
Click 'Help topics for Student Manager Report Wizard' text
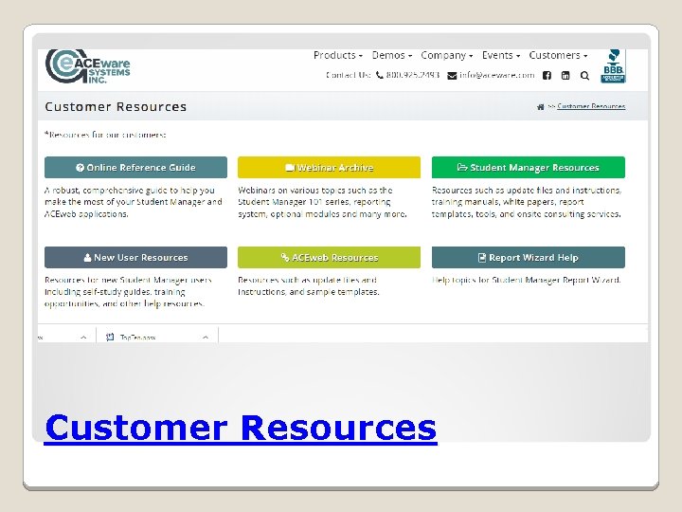(x=527, y=280)
